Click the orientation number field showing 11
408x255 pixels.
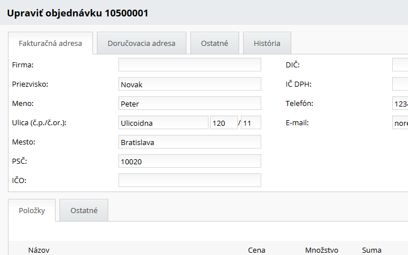point(250,122)
